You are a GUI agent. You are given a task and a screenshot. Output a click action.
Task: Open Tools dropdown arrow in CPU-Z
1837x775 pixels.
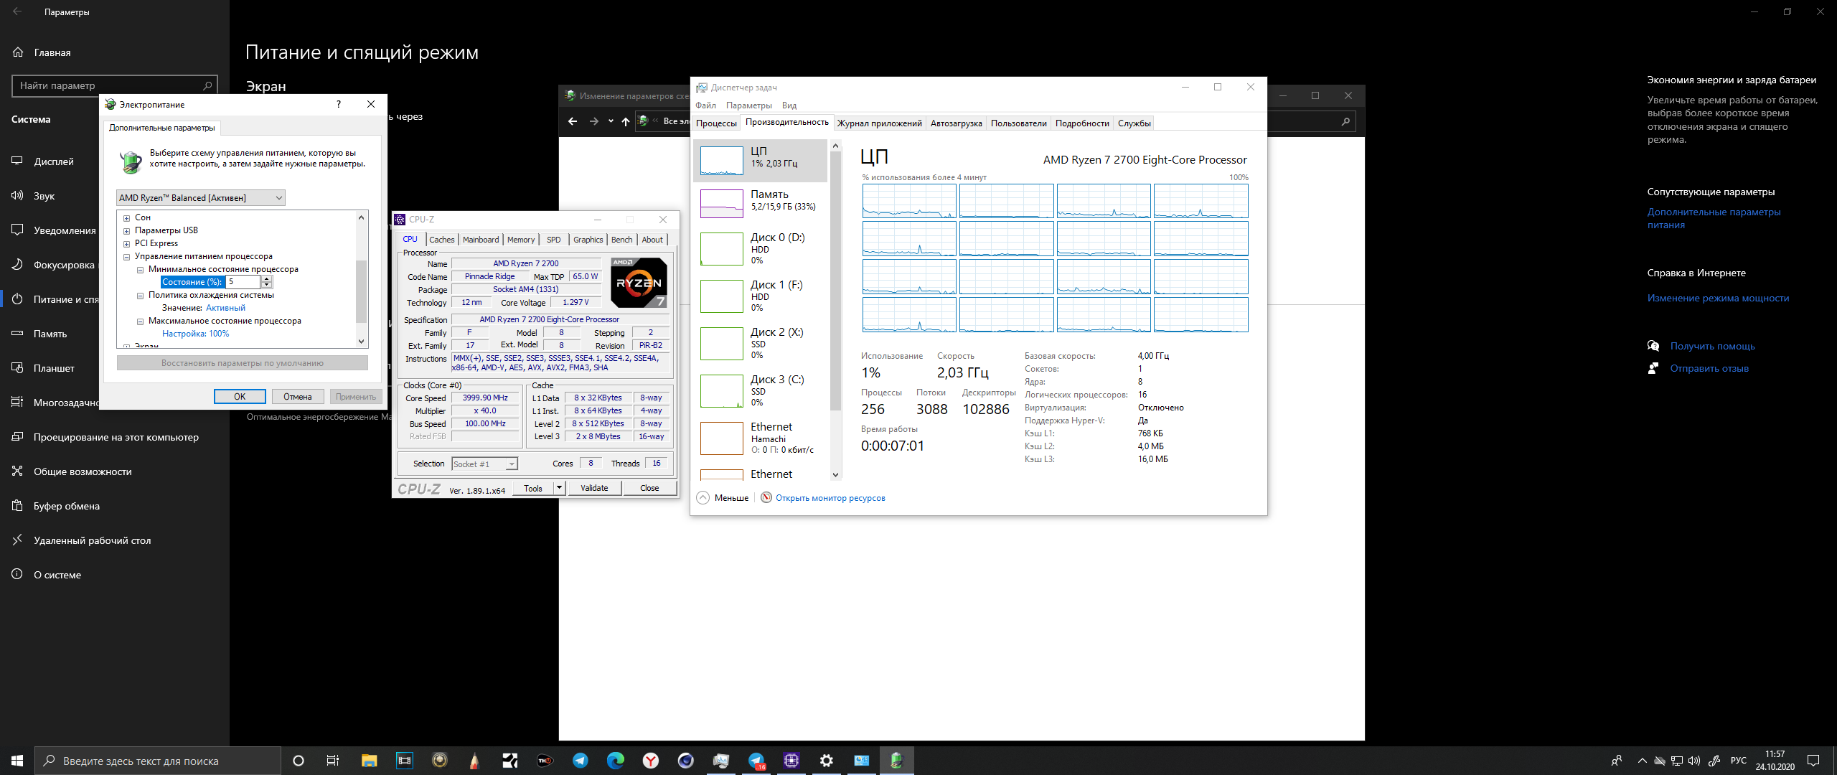pos(559,489)
